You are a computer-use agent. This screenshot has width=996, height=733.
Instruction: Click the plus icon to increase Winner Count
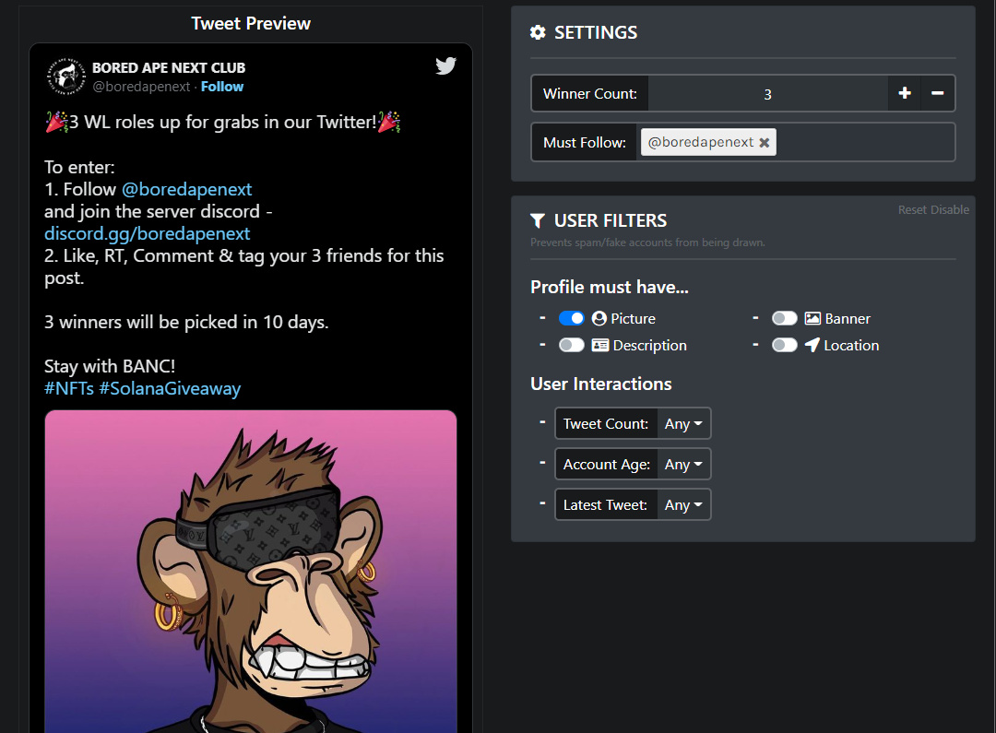click(x=904, y=93)
